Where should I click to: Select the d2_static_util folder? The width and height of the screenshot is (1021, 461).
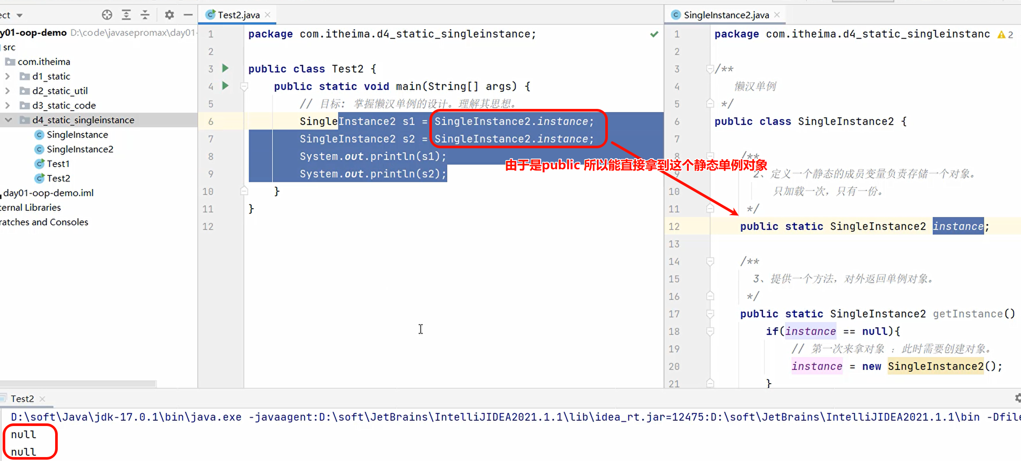(x=60, y=91)
